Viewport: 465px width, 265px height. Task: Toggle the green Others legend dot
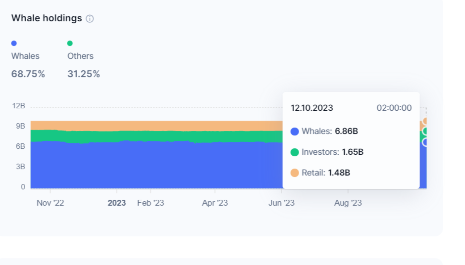(70, 43)
